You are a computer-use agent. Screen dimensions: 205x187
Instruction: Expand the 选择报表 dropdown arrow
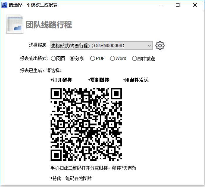[x=149, y=46]
